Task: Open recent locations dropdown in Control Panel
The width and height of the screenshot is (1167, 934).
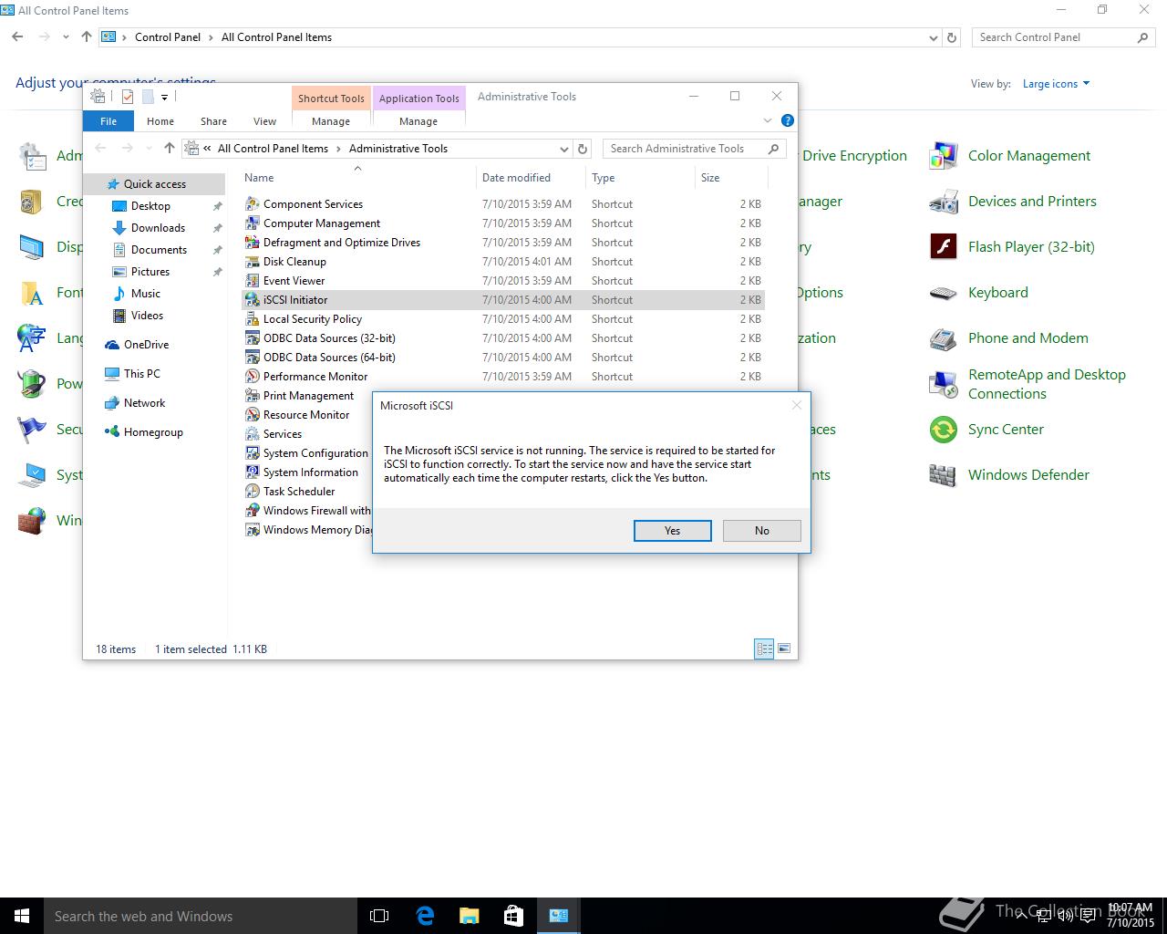Action: point(66,37)
